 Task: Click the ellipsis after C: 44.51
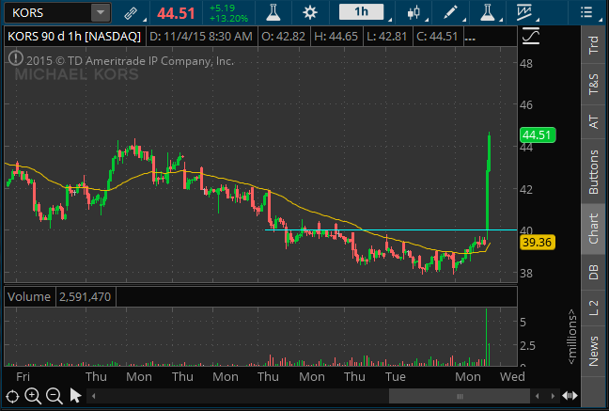point(470,38)
